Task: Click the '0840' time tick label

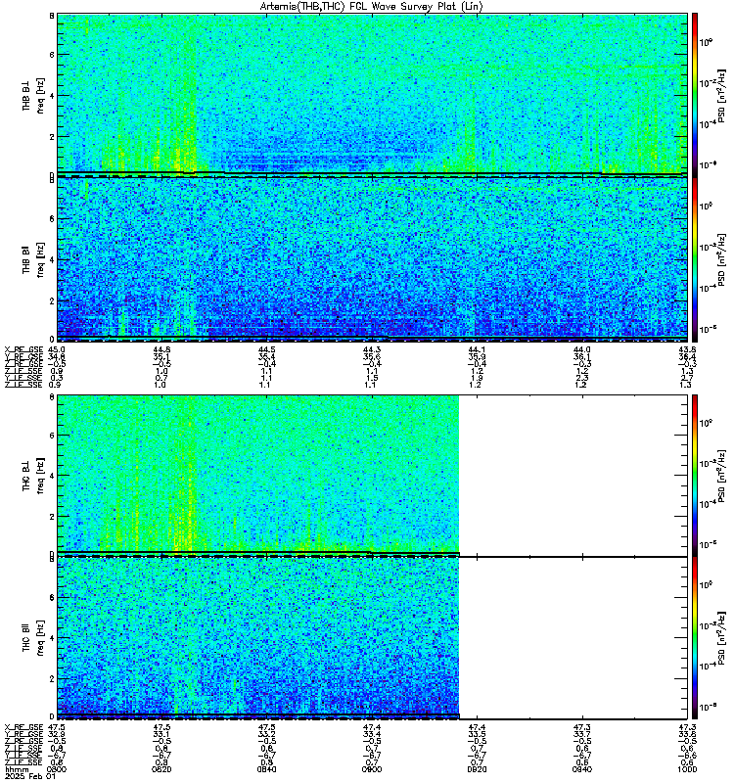Action: [266, 769]
